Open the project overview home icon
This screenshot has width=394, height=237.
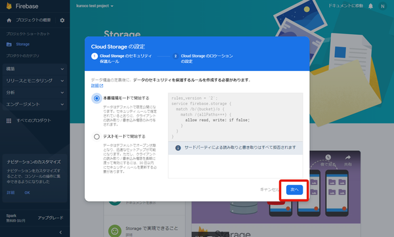[9, 20]
